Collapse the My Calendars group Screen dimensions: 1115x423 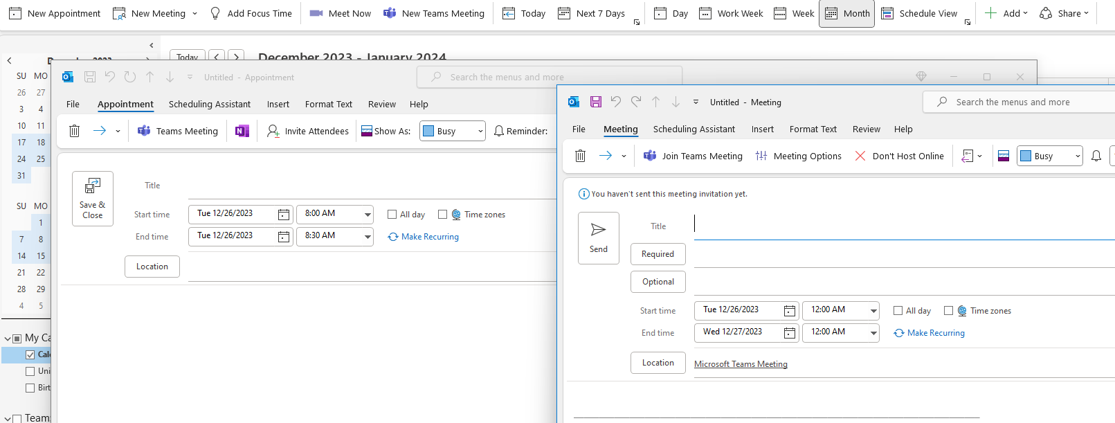pyautogui.click(x=8, y=339)
